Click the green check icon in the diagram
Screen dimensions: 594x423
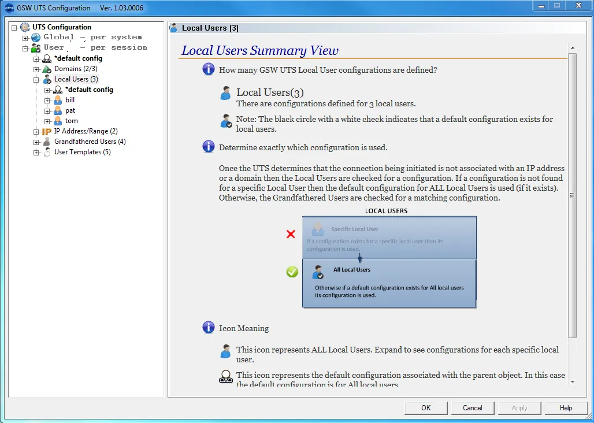292,272
